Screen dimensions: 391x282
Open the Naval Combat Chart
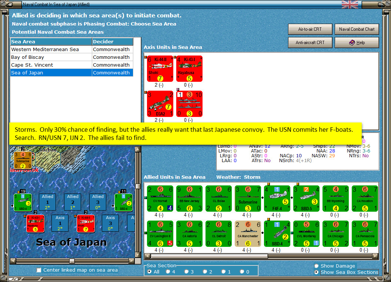click(357, 29)
